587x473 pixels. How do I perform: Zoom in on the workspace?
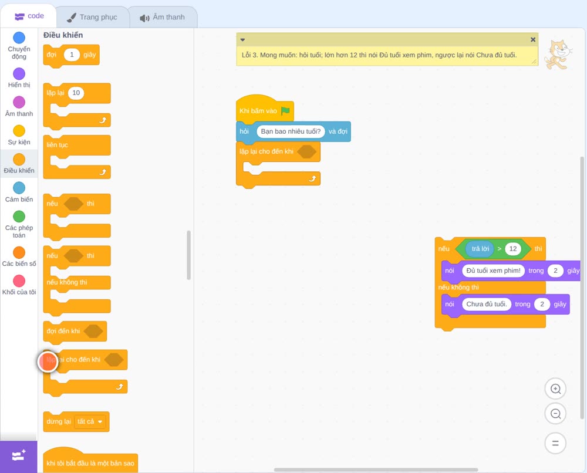(555, 389)
